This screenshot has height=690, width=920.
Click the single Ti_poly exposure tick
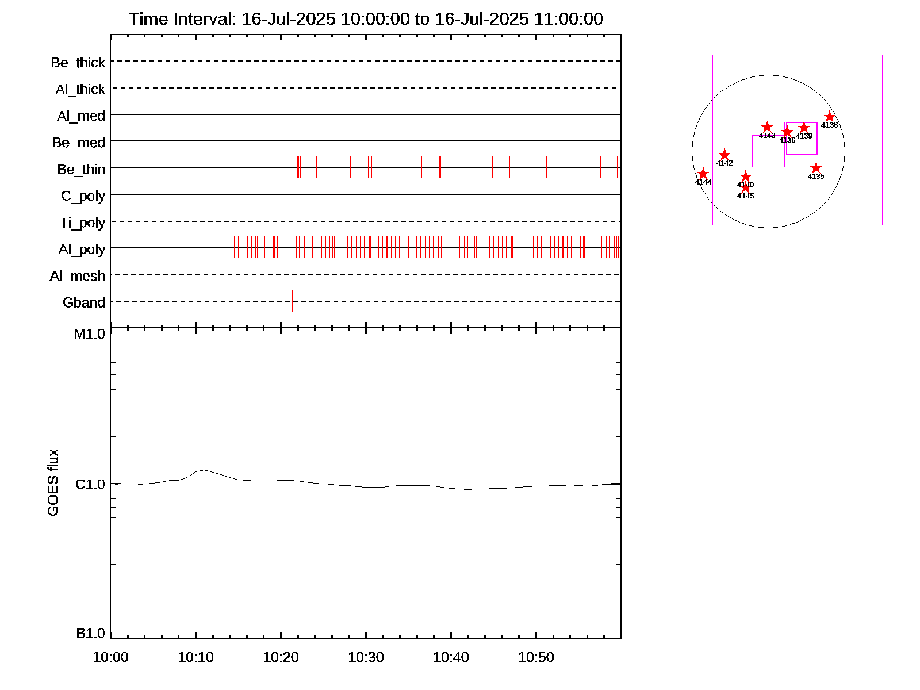pos(293,221)
